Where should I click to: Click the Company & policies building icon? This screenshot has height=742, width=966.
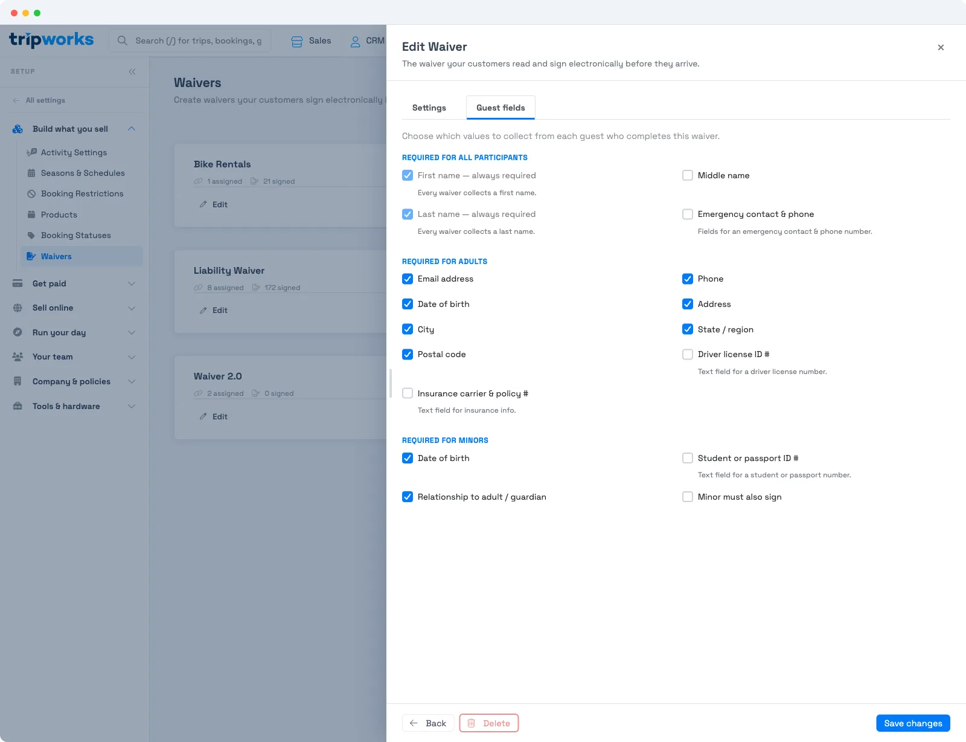(x=18, y=381)
